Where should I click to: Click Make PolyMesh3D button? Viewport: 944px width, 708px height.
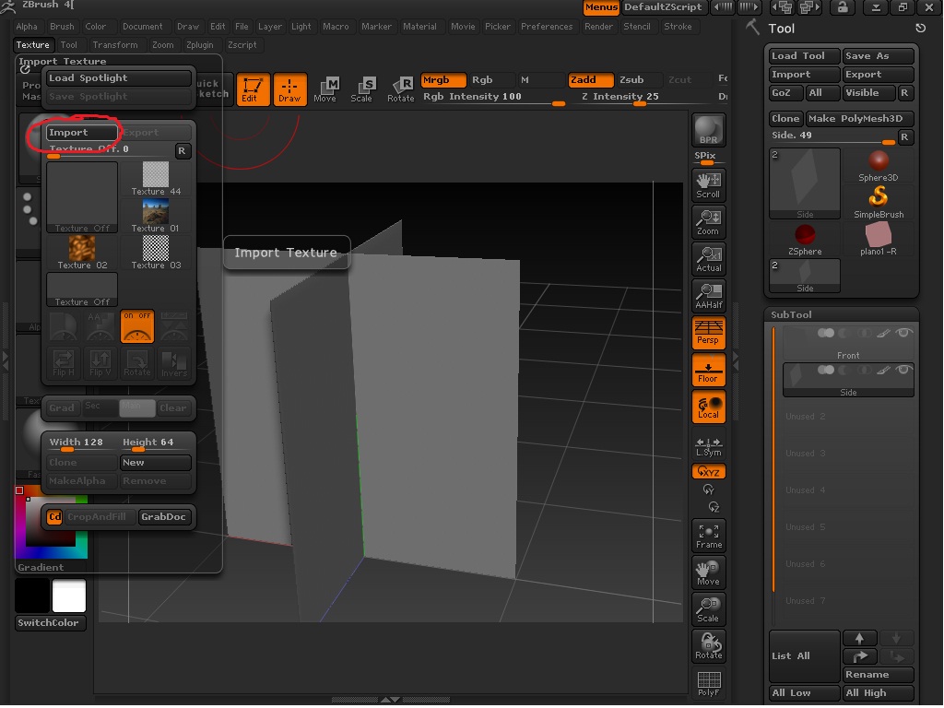860,119
